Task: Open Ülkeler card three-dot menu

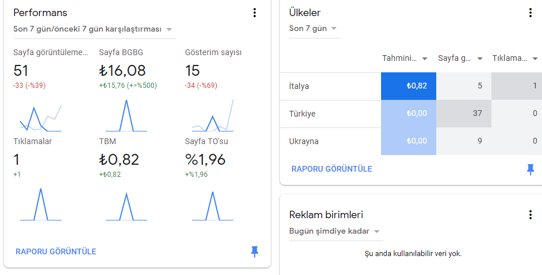Action: click(x=531, y=13)
